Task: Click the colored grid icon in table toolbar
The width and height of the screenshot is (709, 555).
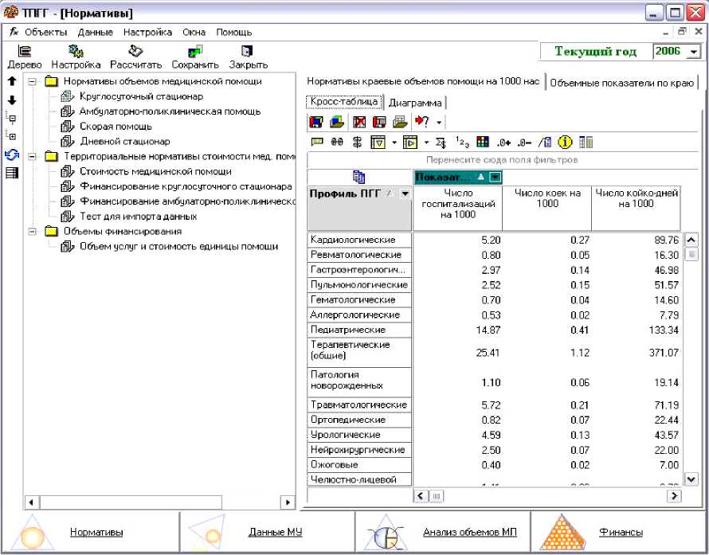Action: pyautogui.click(x=482, y=143)
